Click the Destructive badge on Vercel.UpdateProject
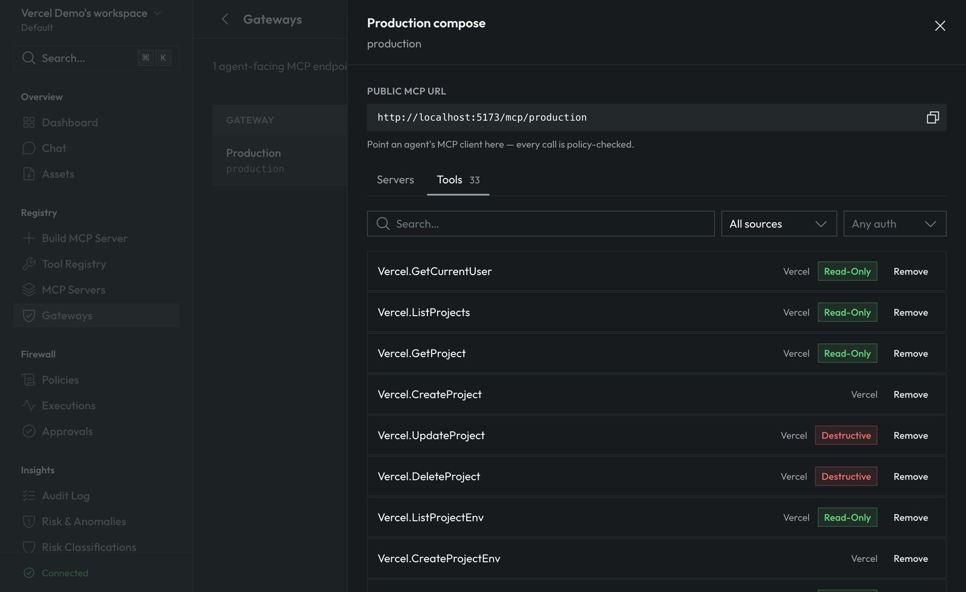 pos(846,436)
